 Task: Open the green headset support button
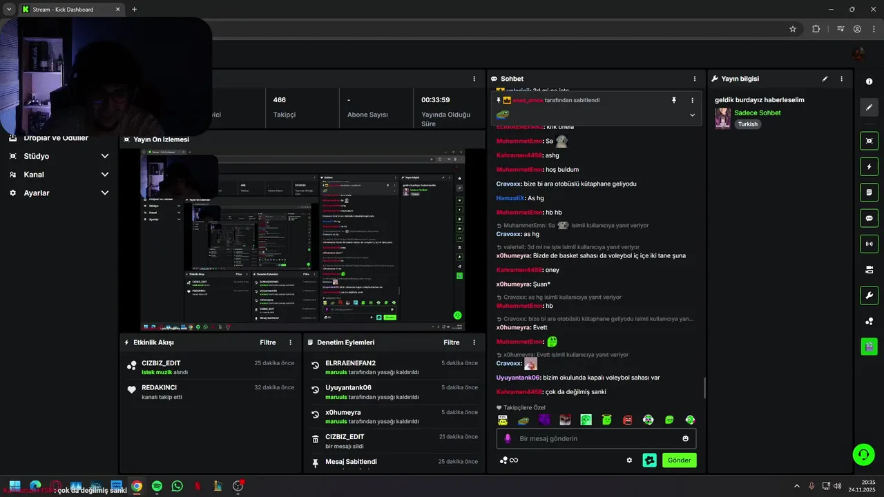coord(863,454)
